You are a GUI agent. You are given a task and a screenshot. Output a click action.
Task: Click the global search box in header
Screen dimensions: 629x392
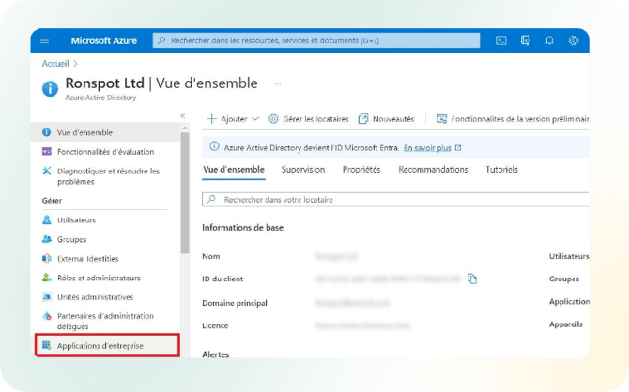(x=316, y=40)
